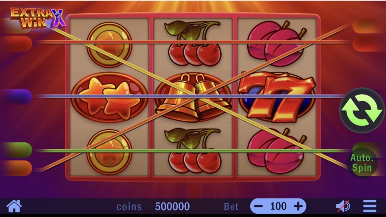Increase bet with the plus button
386x217 pixels.
point(299,206)
